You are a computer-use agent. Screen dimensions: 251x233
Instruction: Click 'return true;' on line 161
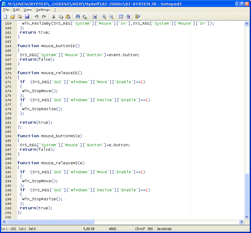tap(35, 32)
